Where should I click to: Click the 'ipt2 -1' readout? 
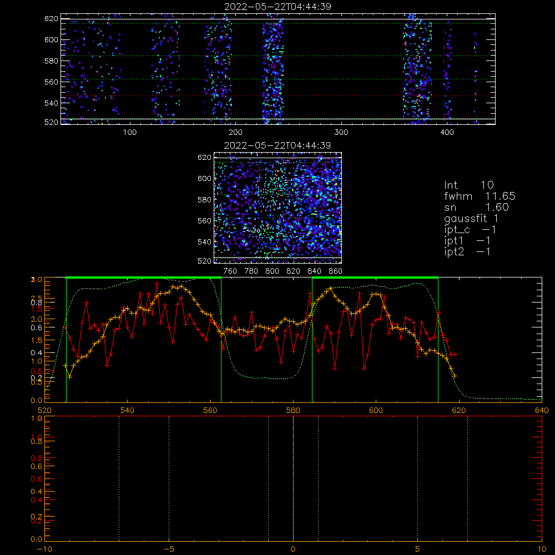467,251
